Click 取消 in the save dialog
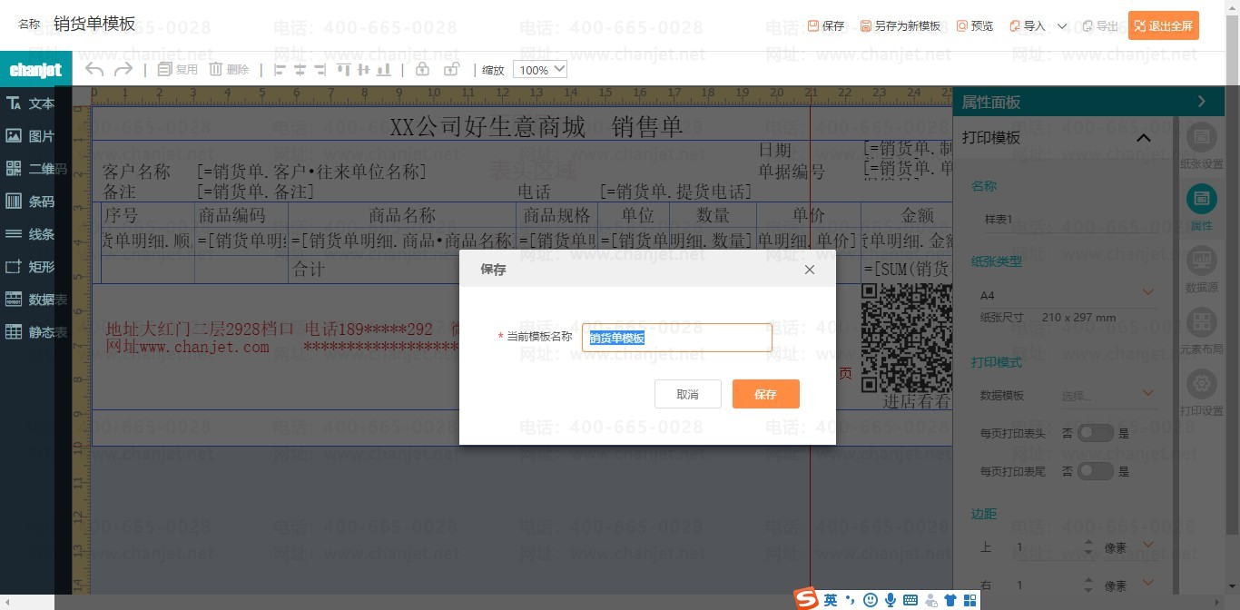Viewport: 1240px width, 610px height. point(688,394)
